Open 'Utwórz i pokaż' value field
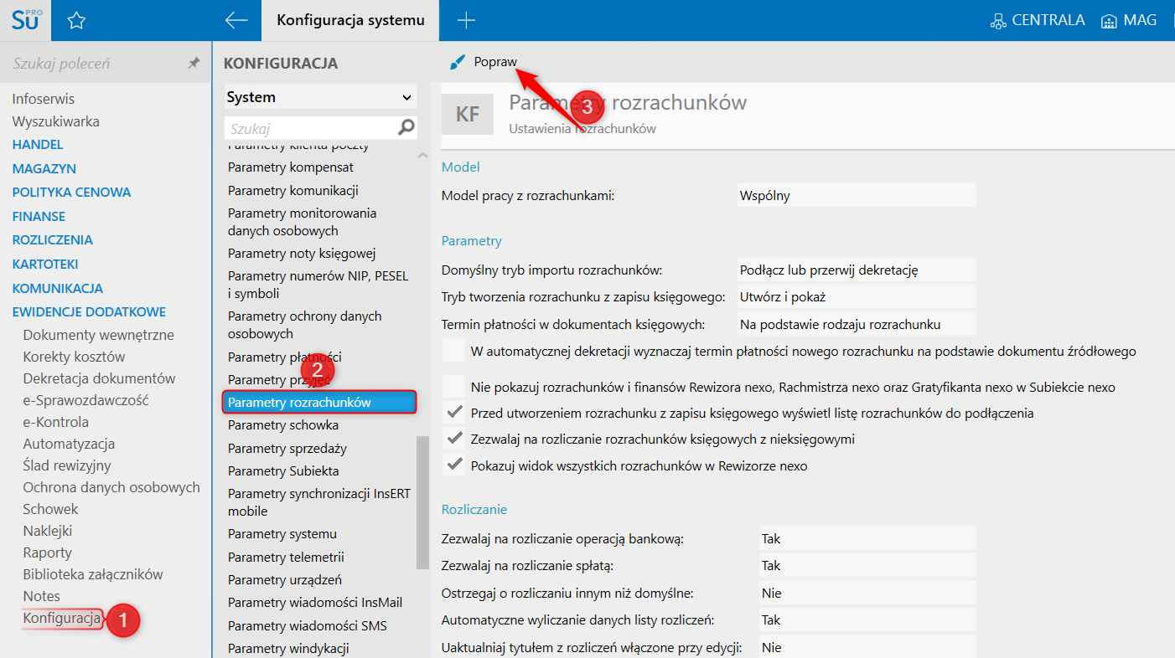 coord(856,296)
